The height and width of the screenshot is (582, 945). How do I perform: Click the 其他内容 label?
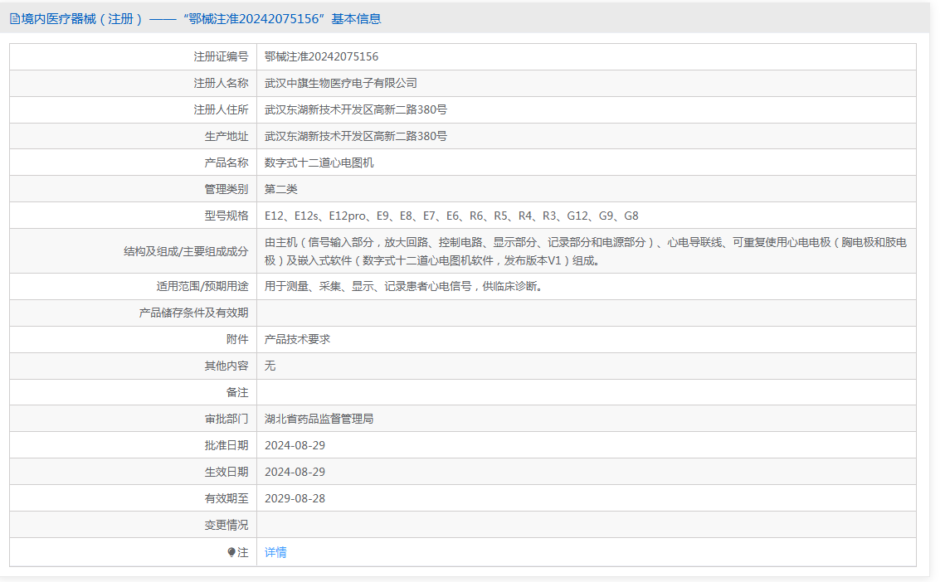coord(226,366)
